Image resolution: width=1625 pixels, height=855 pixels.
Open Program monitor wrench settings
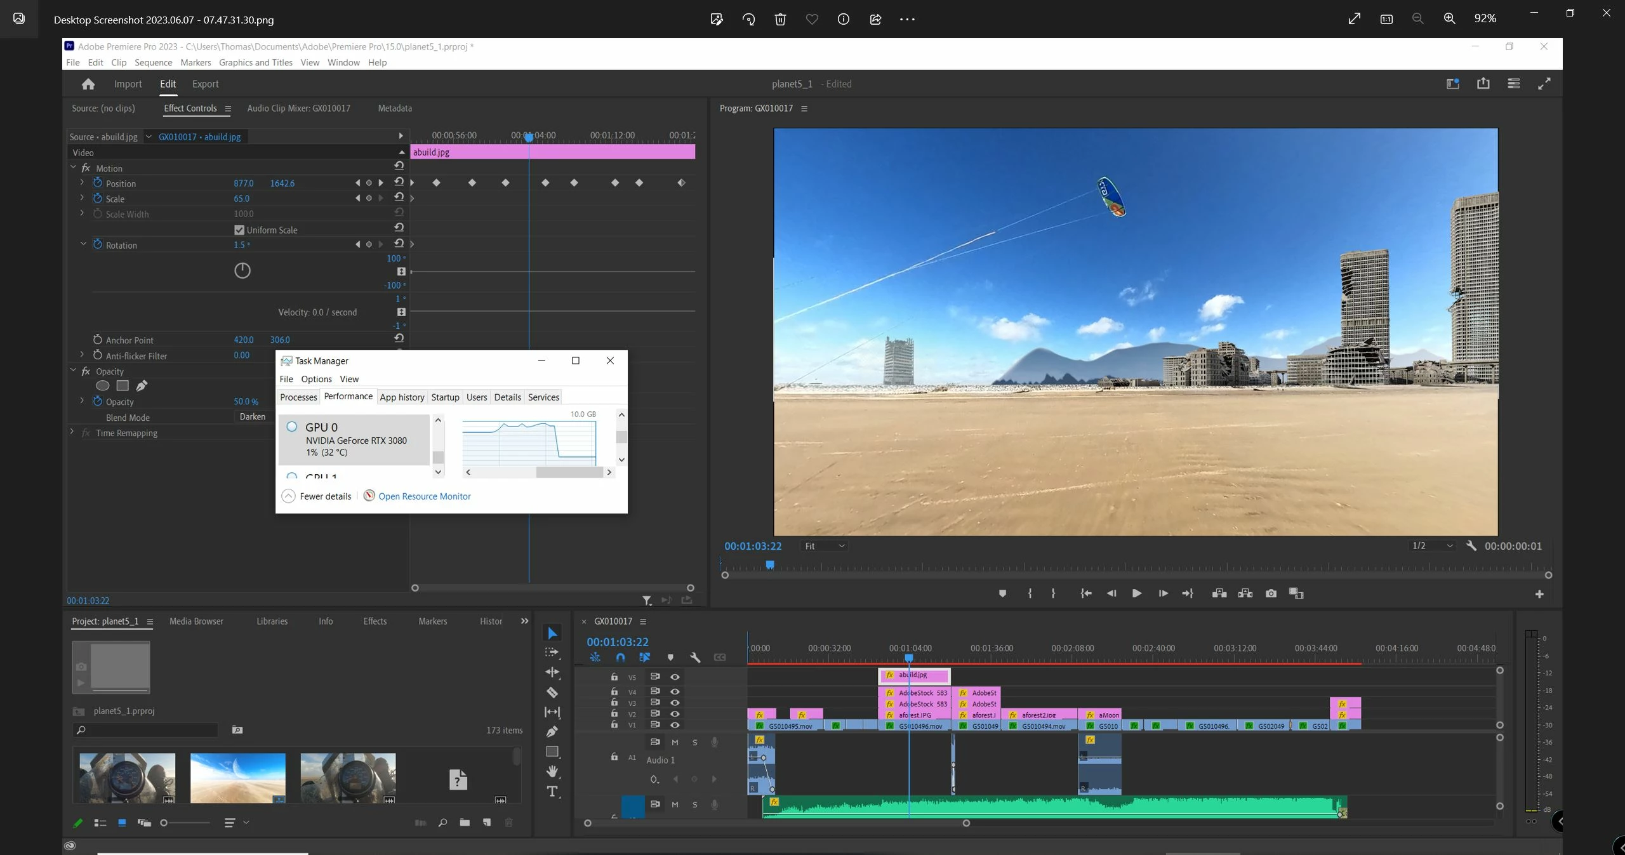pos(1471,546)
